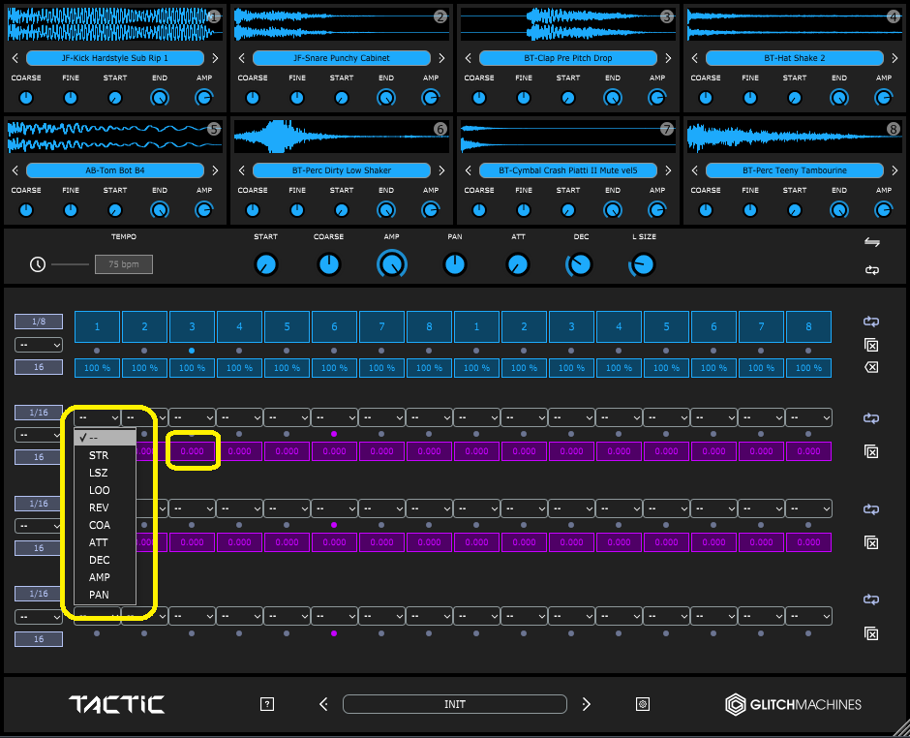Pick PAN from the open dropdown list
Screen dimensions: 910x738
(x=106, y=595)
